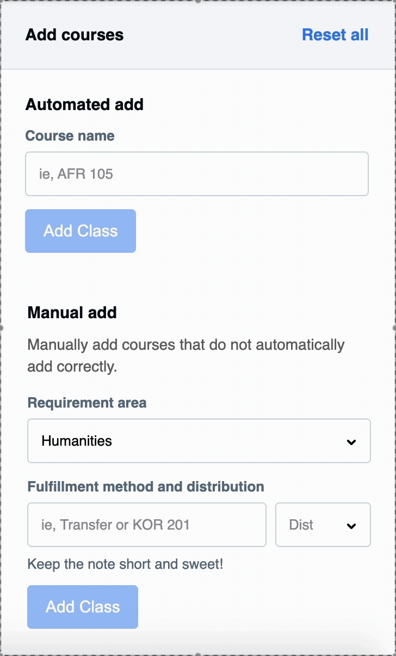Screen dimensions: 396x656
Task: Click the Add Class button under Manual add
Action: click(x=82, y=606)
